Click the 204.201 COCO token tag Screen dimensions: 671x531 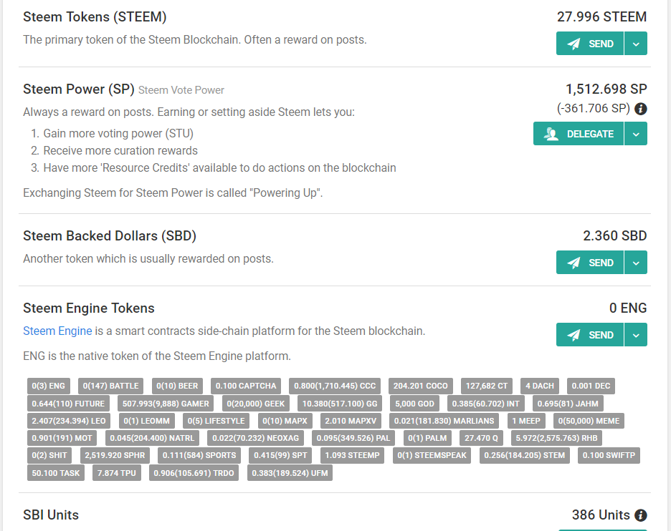coord(420,386)
